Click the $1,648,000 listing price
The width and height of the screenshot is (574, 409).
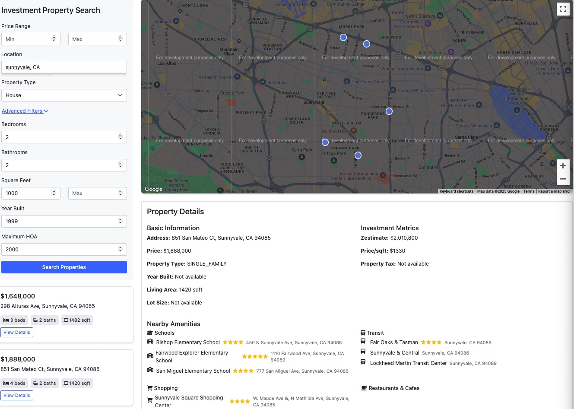point(18,296)
